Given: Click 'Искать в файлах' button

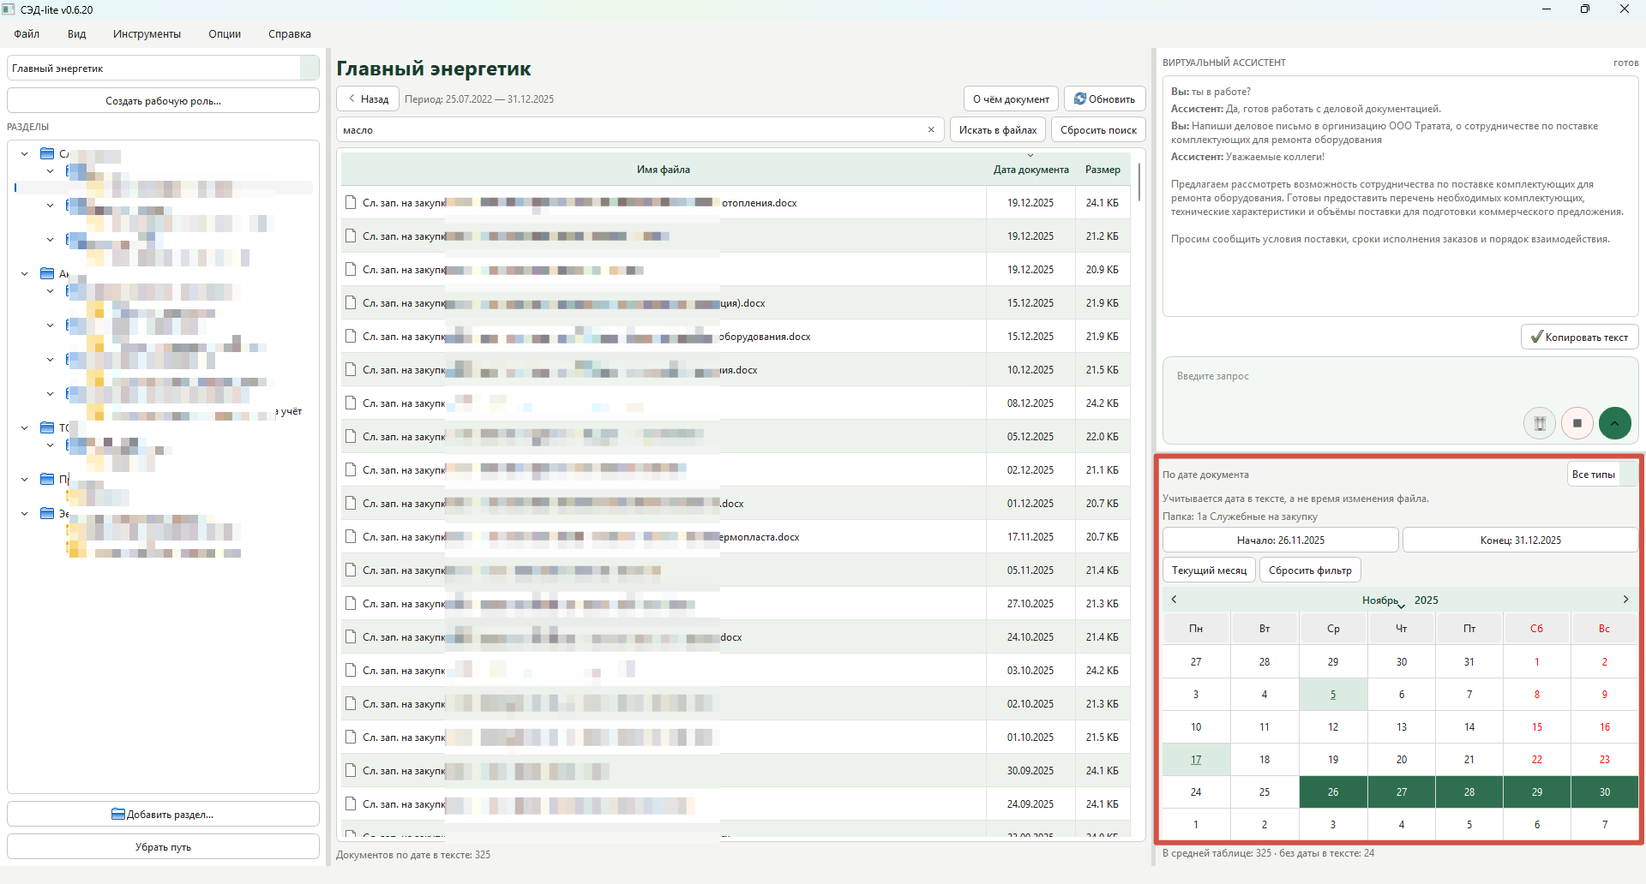Looking at the screenshot, I should (x=998, y=130).
